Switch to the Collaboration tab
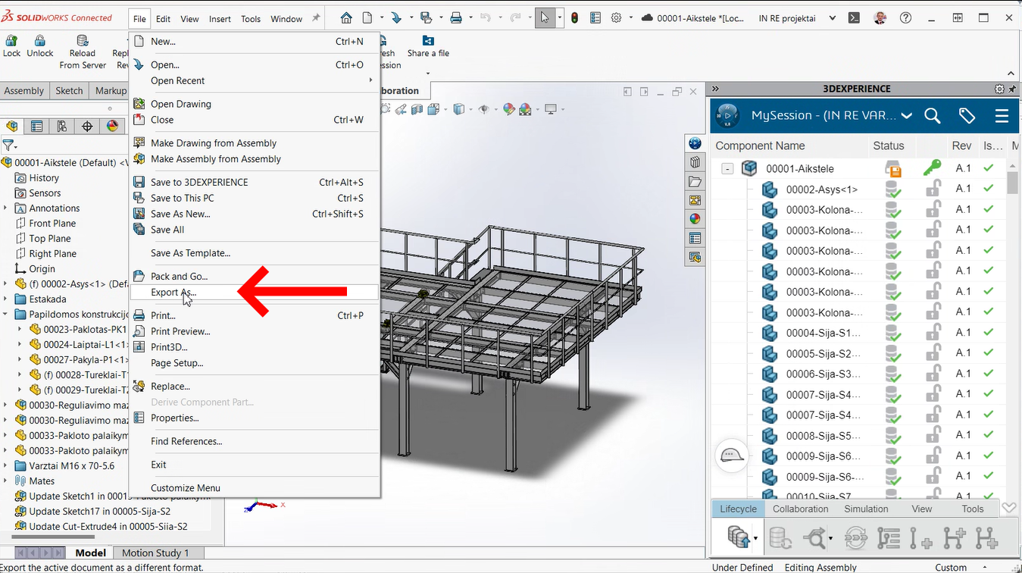 click(x=800, y=509)
